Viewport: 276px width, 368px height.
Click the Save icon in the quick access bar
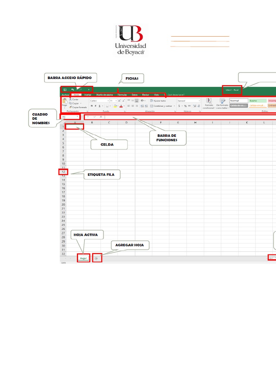point(65,89)
